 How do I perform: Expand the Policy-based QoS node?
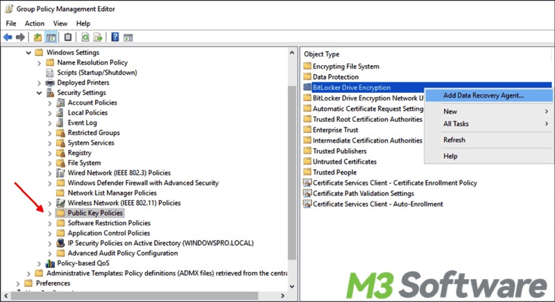[x=40, y=263]
